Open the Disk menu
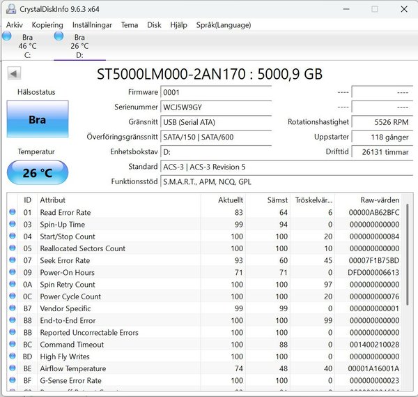 click(154, 25)
